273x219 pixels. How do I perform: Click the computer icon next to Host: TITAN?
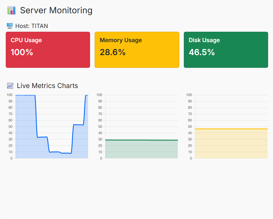click(10, 26)
